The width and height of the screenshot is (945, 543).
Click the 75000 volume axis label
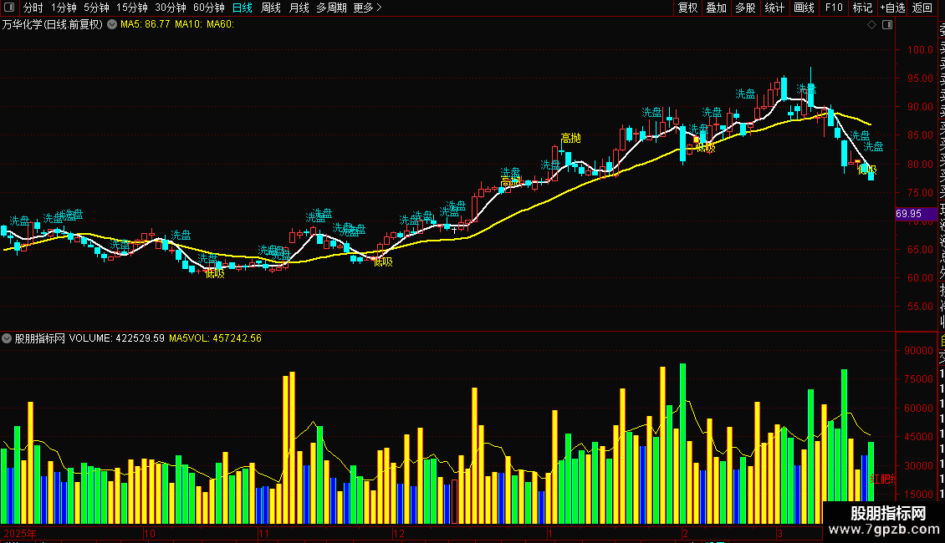coord(918,379)
